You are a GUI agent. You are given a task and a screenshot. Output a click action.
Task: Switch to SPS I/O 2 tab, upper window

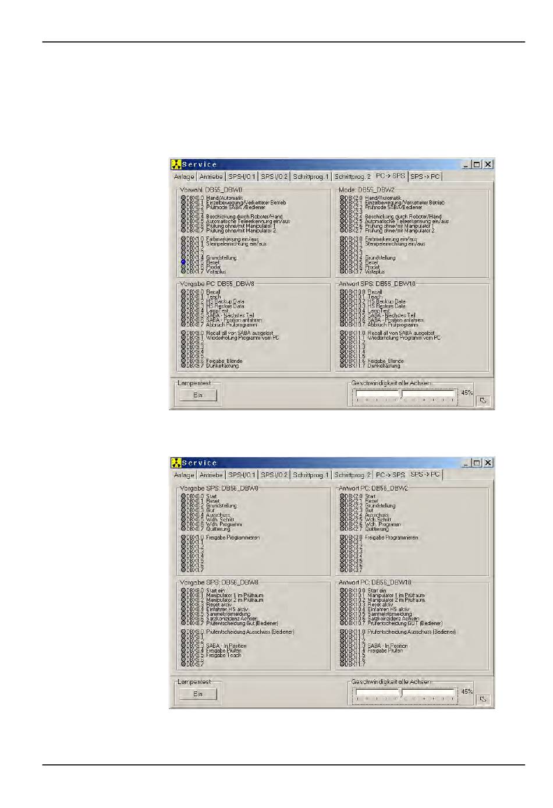274,177
